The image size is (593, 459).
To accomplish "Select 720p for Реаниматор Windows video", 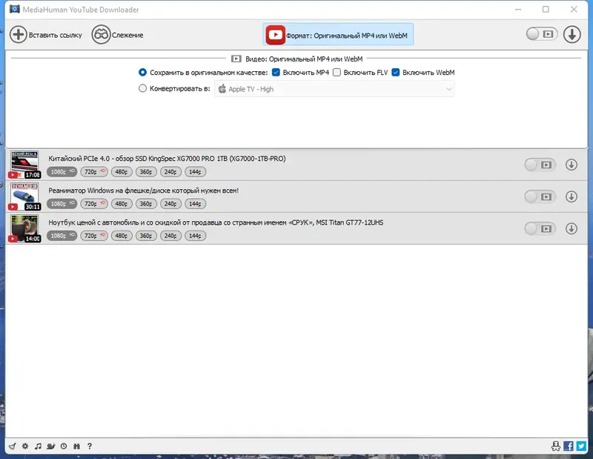I will (x=94, y=204).
